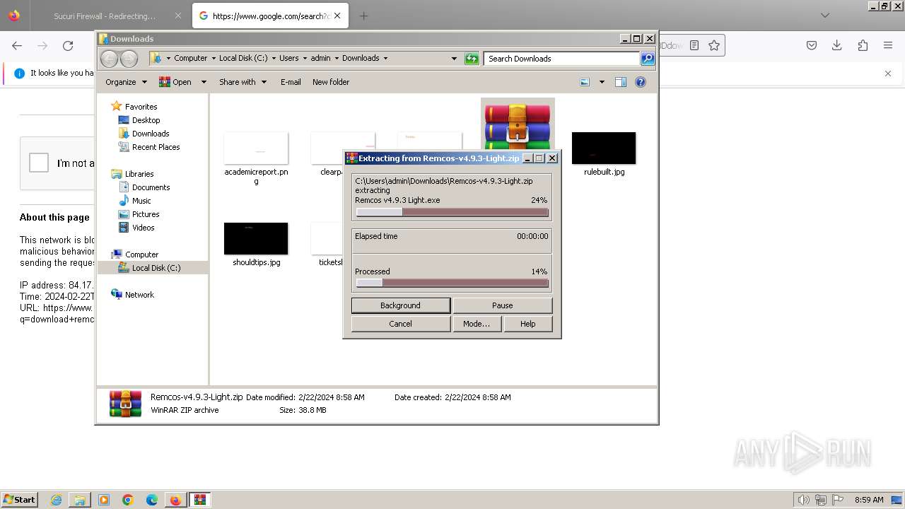This screenshot has height=509, width=905.
Task: Expand the Downloads breadcrumb arrow
Action: click(385, 58)
